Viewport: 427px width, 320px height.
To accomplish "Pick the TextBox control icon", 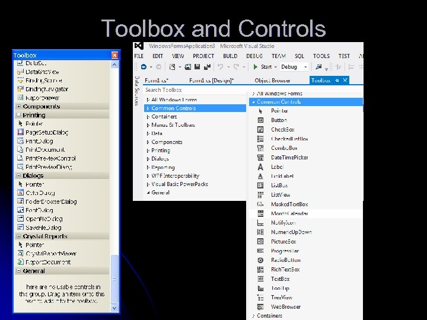I will point(260,279).
